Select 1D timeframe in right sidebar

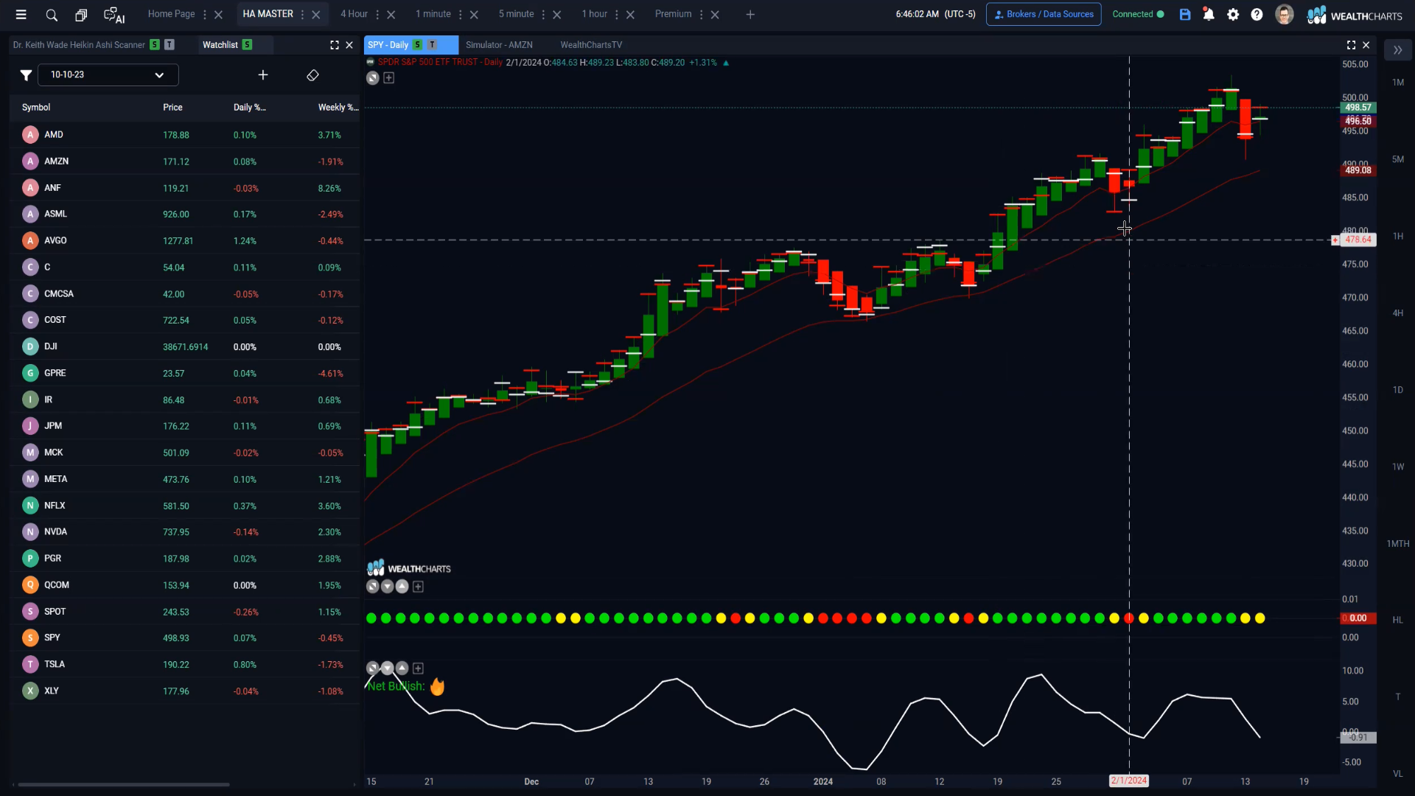coord(1398,390)
